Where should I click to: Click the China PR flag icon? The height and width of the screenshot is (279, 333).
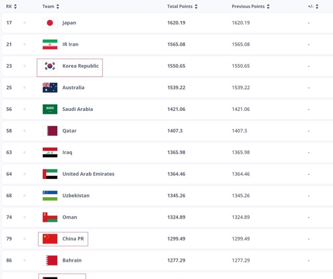[x=50, y=239]
